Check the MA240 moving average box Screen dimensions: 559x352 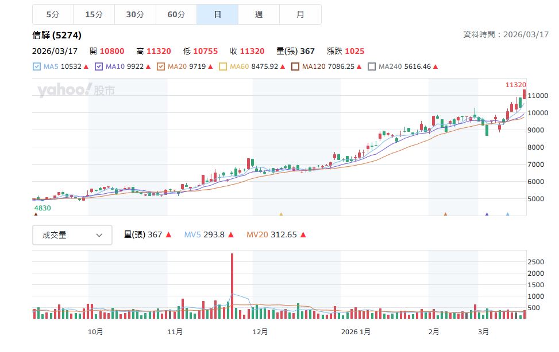click(x=372, y=67)
